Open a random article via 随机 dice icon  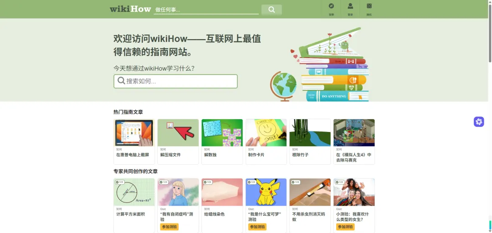[369, 6]
